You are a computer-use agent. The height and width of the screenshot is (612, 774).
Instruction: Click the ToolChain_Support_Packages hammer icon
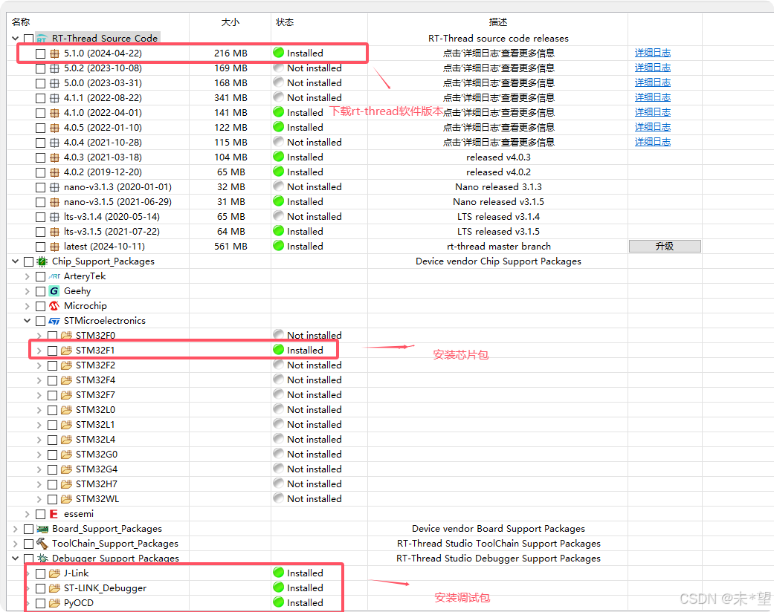tap(42, 544)
